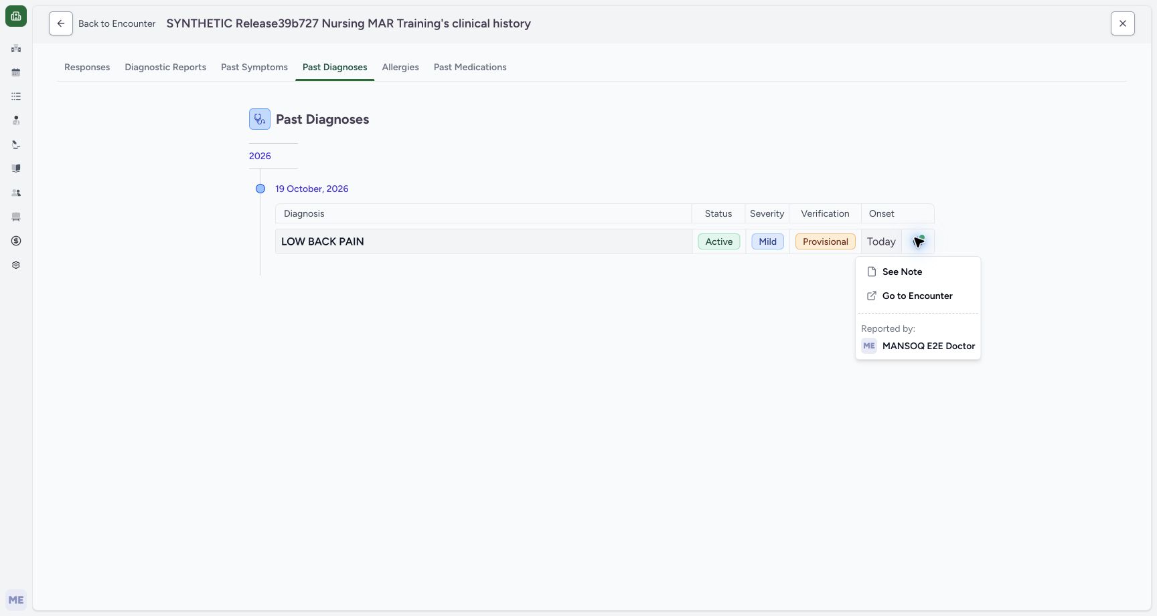Click the dollar billing icon in sidebar

[16, 241]
